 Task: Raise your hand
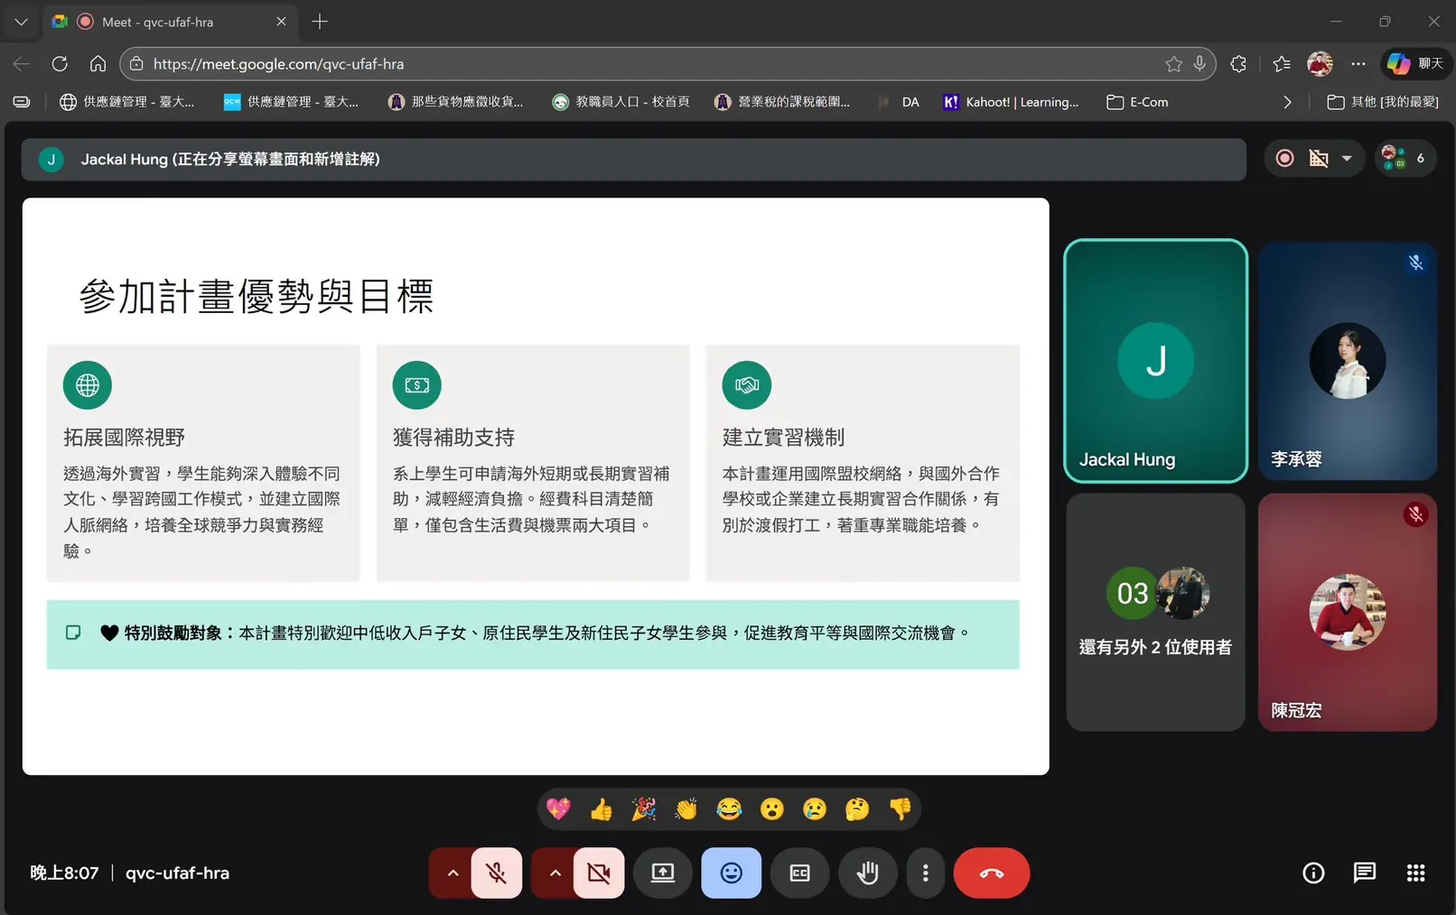pos(867,873)
